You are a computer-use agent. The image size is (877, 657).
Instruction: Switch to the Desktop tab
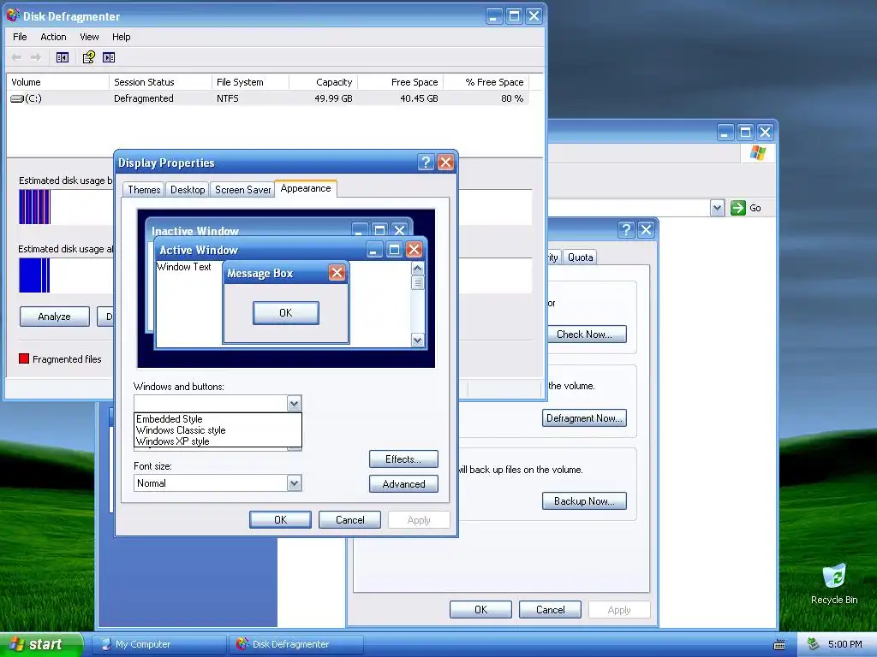pyautogui.click(x=188, y=190)
